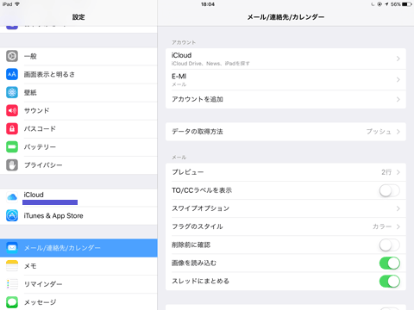Select パスコード label in sidebar
This screenshot has width=414, height=310.
click(40, 128)
